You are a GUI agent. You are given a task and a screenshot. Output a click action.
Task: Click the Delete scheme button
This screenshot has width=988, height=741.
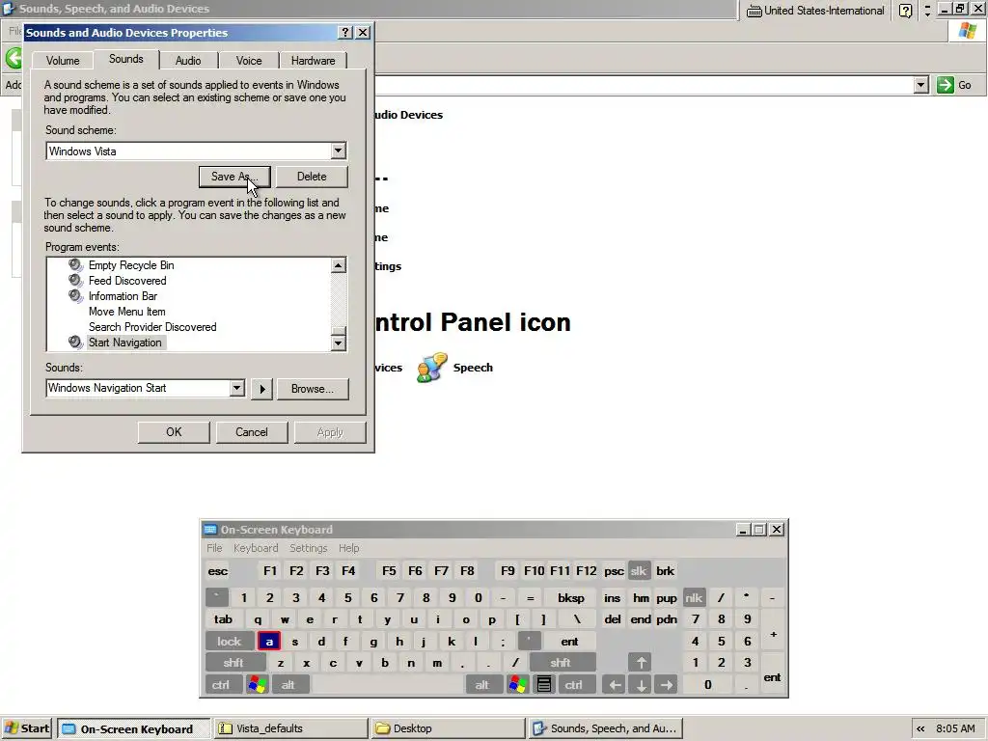pyautogui.click(x=312, y=177)
